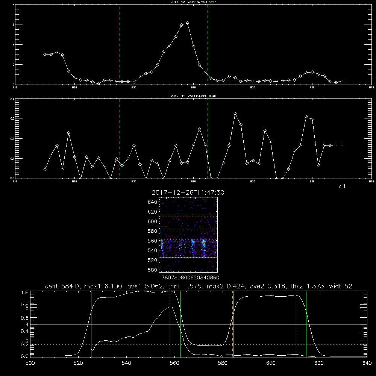Click the green line near 562 in bottom plot
The image size is (376, 376).
[180, 324]
